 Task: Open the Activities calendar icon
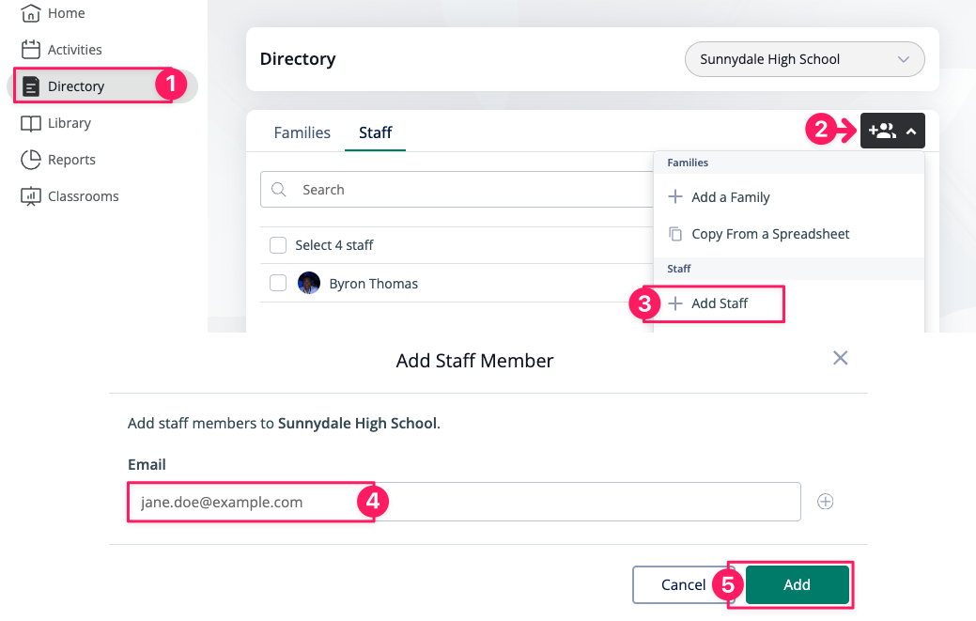point(31,49)
